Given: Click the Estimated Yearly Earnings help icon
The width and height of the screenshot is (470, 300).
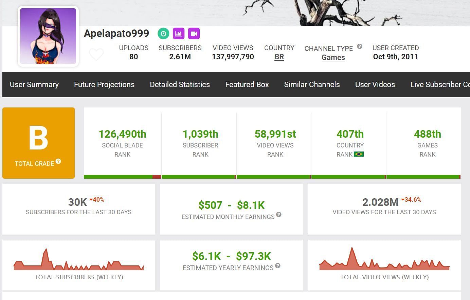Looking at the screenshot, I should [x=277, y=266].
